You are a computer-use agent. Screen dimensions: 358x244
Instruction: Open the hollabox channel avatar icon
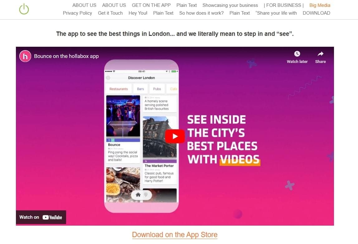(25, 56)
